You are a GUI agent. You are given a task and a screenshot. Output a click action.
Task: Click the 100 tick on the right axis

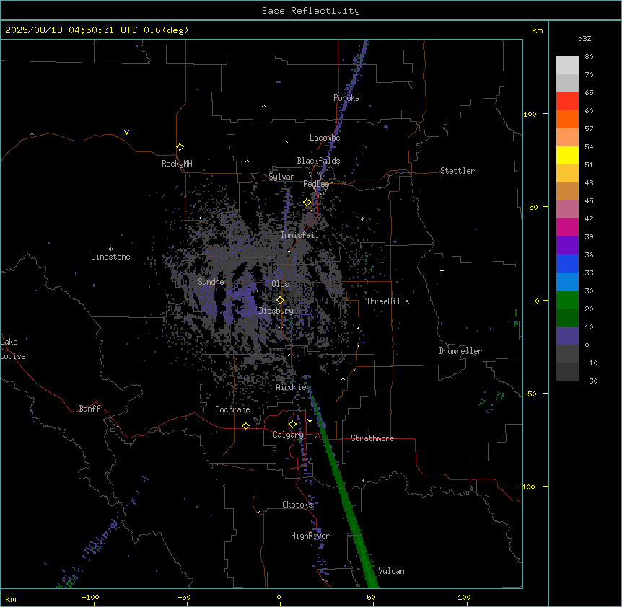click(530, 114)
